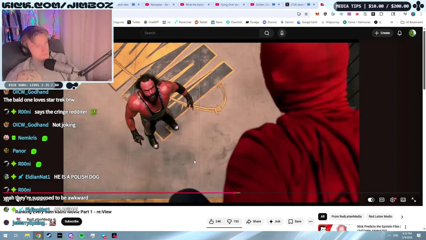The image size is (426, 240).
Task: Open Spotify from the taskbar
Action: [82, 236]
